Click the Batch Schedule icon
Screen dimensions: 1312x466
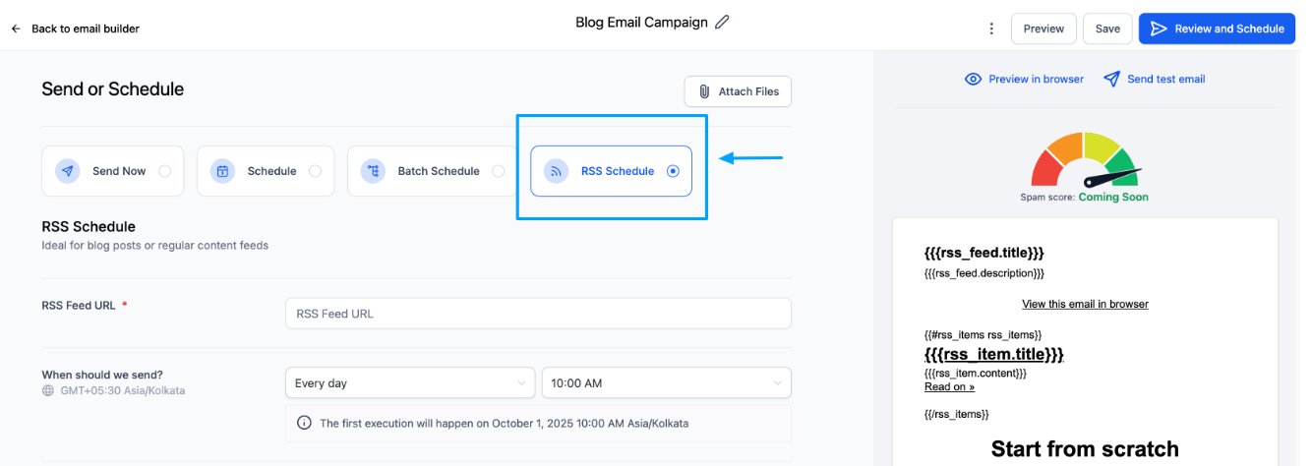coord(373,171)
